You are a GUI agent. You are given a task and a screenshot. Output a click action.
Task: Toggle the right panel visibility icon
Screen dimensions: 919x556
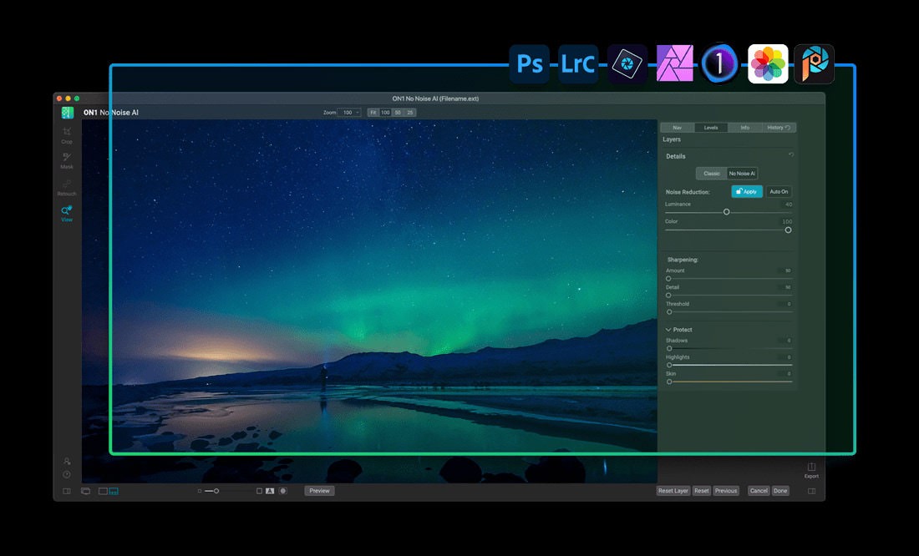tap(812, 491)
